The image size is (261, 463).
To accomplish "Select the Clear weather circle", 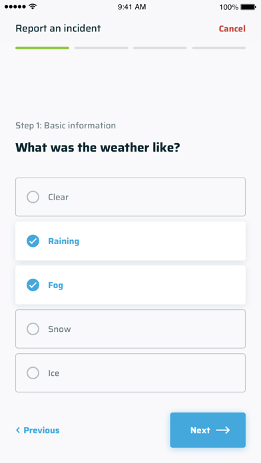I will (33, 197).
